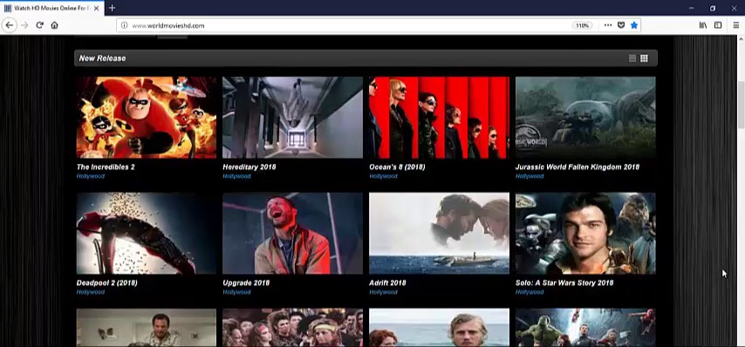The height and width of the screenshot is (347, 745).
Task: Click 'Adrift 2018' title link
Action: [387, 282]
